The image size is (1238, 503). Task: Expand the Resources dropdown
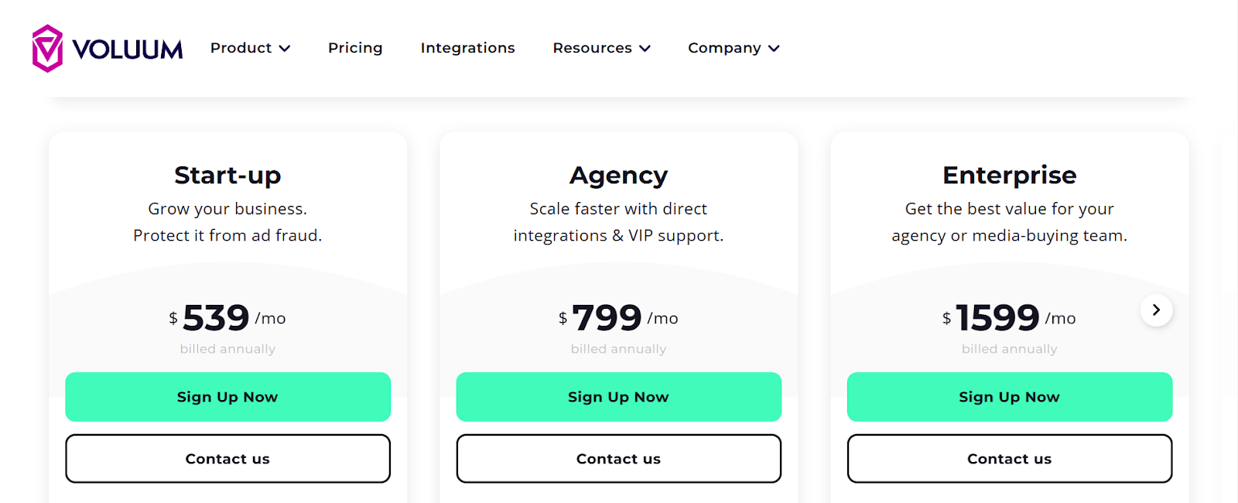601,48
